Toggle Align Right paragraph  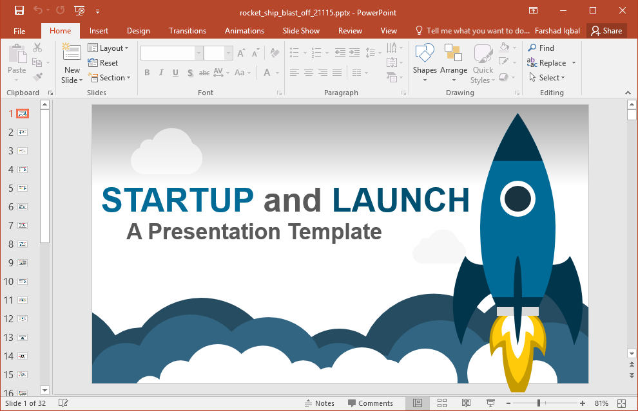(323, 73)
